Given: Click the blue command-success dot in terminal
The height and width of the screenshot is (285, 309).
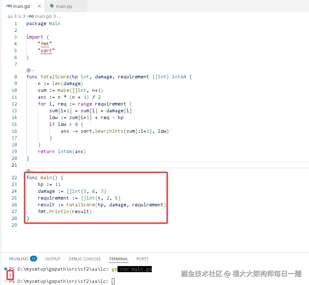Looking at the screenshot, I should coord(6,269).
